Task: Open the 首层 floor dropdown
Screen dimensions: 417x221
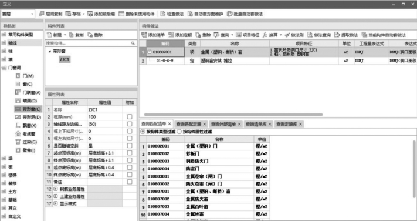Action: point(18,14)
